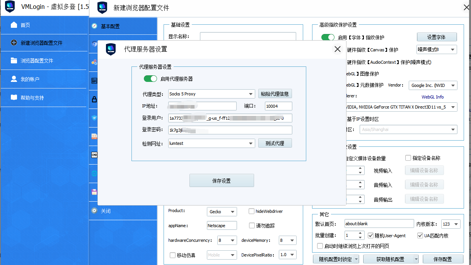Open the Asia/Shanghai timezone dropdown
Screen dimensions: 471x265
pyautogui.click(x=408, y=129)
